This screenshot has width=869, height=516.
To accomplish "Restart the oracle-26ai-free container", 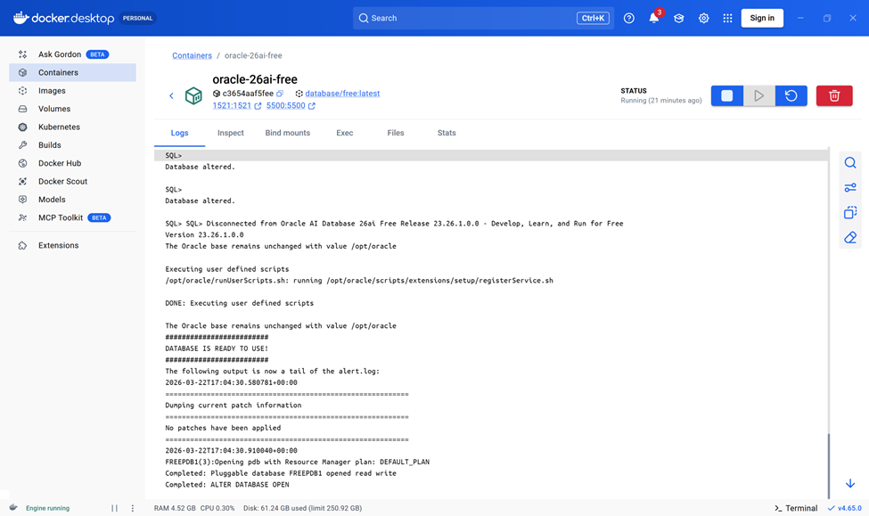I will (791, 95).
